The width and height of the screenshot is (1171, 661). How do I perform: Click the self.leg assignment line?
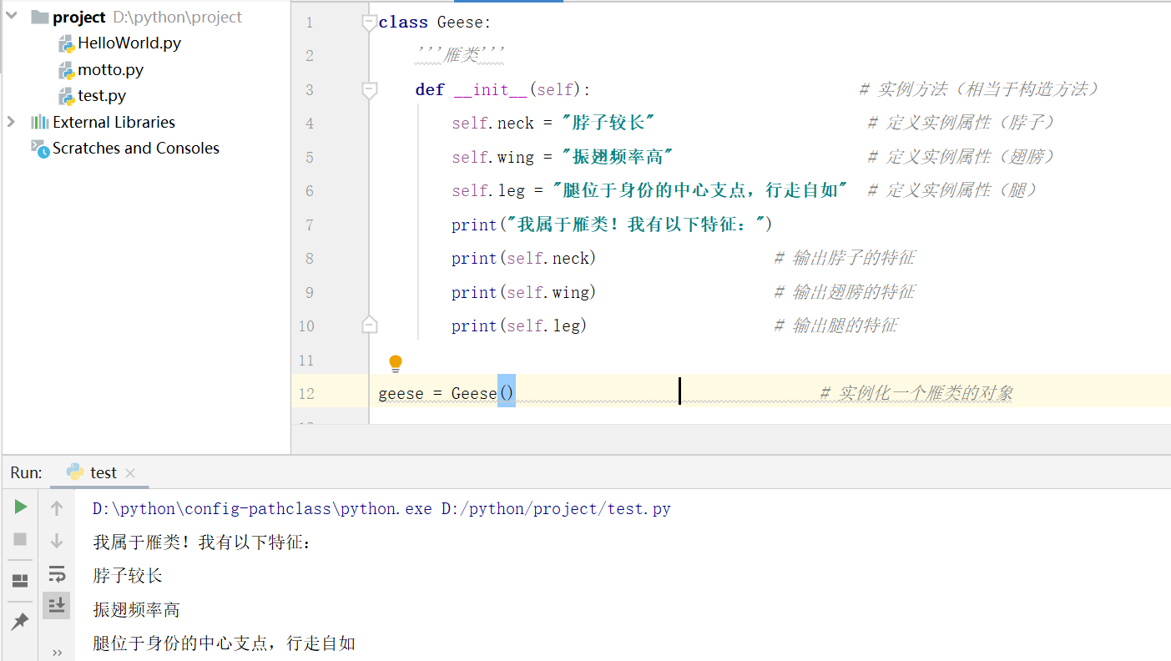650,190
